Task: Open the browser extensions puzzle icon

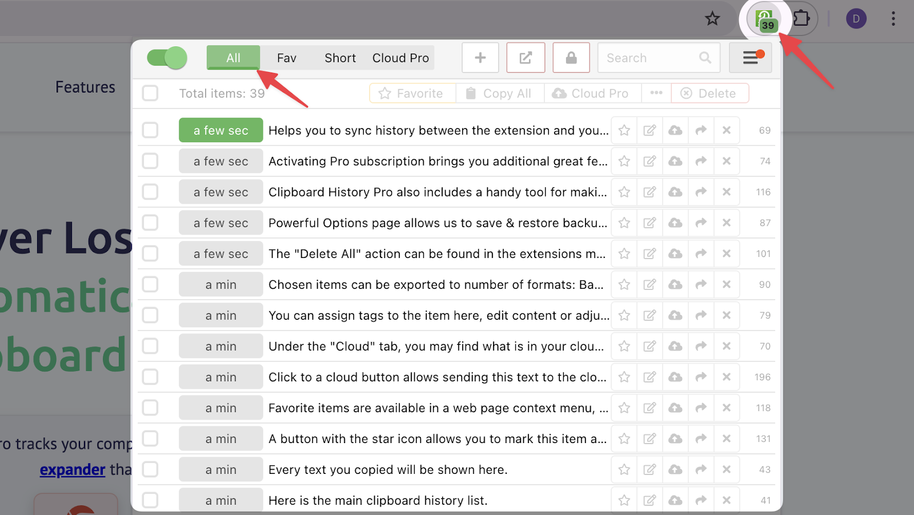Action: [x=801, y=19]
